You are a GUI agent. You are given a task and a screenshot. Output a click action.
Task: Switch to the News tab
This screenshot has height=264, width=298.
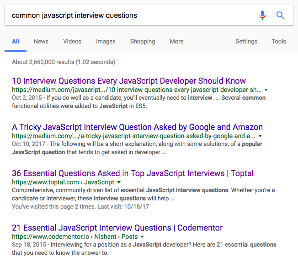coord(41,41)
